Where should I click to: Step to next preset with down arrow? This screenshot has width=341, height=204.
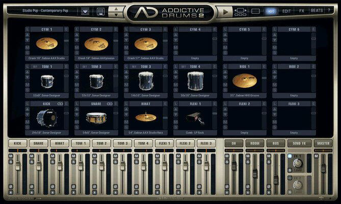coord(116,15)
